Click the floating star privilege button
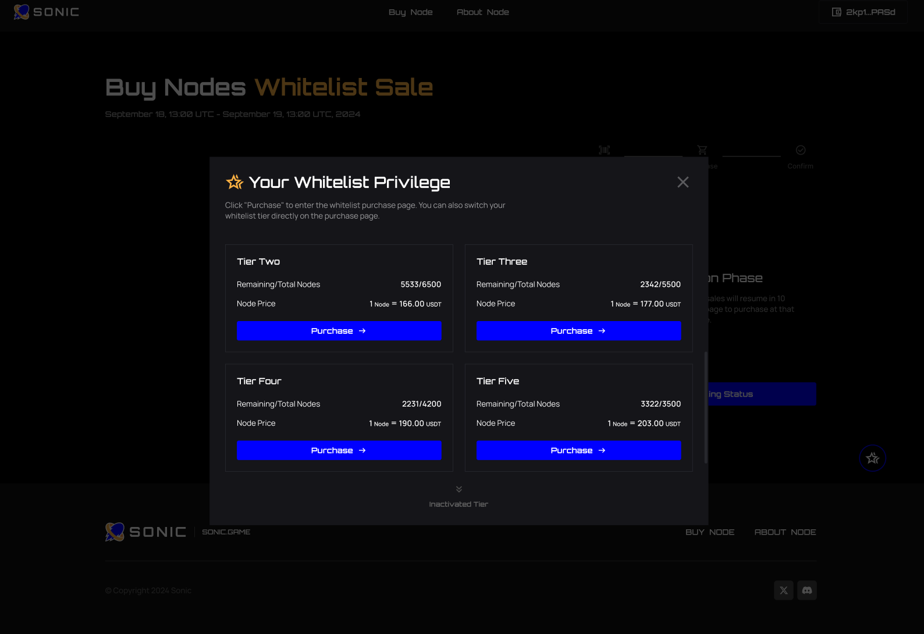The height and width of the screenshot is (634, 924). pyautogui.click(x=872, y=458)
